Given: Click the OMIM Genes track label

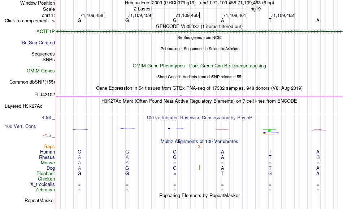Looking at the screenshot, I should [41, 71].
